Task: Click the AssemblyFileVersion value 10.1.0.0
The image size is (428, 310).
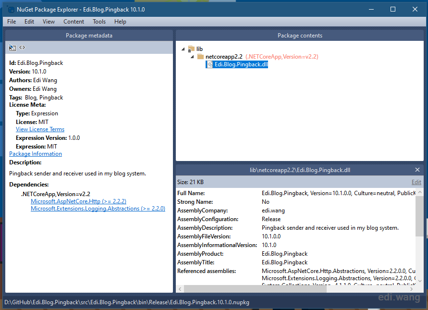Action: (x=271, y=236)
